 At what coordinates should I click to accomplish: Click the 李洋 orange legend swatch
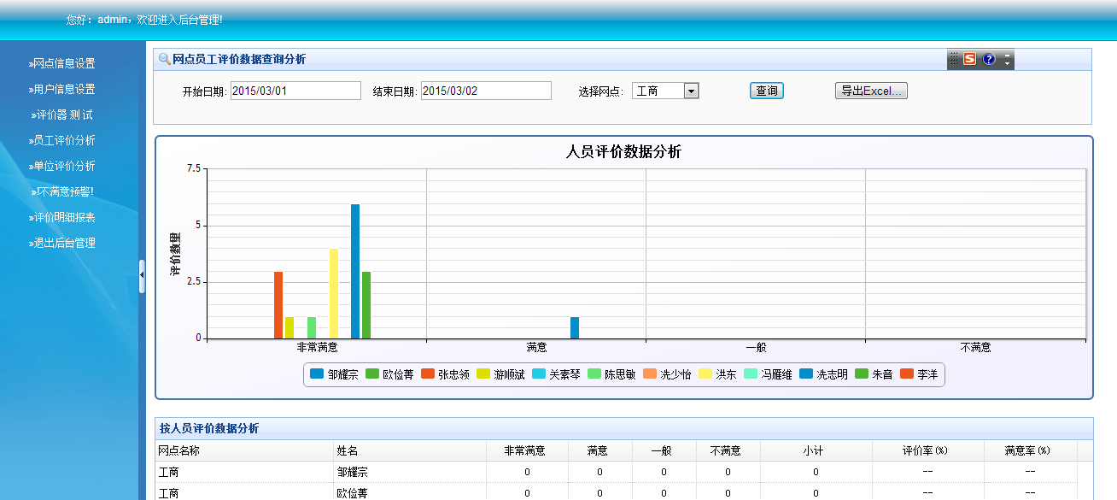907,374
